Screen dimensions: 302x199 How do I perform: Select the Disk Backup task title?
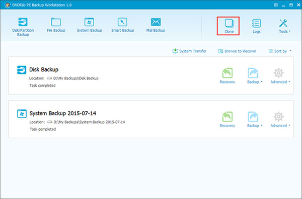click(44, 70)
